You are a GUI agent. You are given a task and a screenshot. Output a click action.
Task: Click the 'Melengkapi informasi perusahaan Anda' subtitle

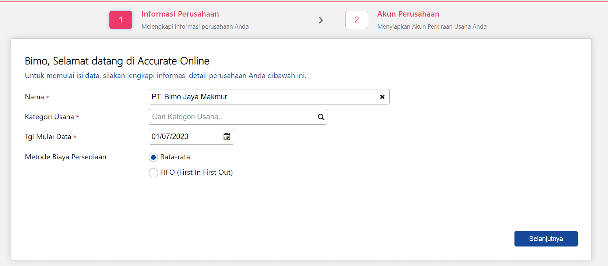point(195,26)
